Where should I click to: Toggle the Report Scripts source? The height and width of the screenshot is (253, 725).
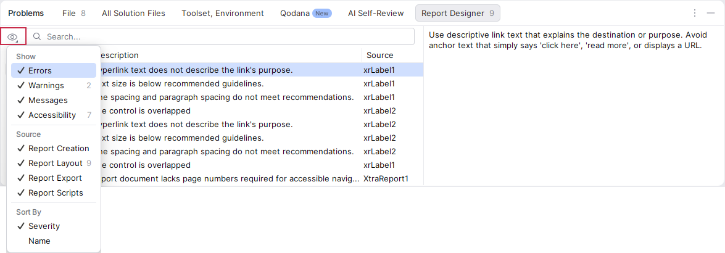tap(53, 193)
